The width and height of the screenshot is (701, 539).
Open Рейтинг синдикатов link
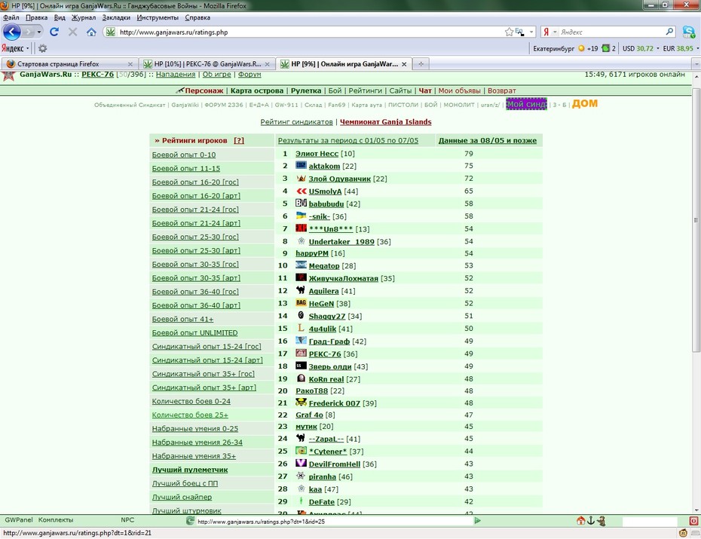tap(296, 122)
